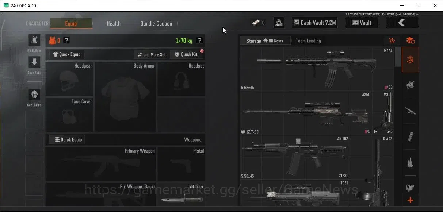Select the magazine category icon in storage sidebar
Screen dimensions: 443x212
pyautogui.click(x=410, y=137)
